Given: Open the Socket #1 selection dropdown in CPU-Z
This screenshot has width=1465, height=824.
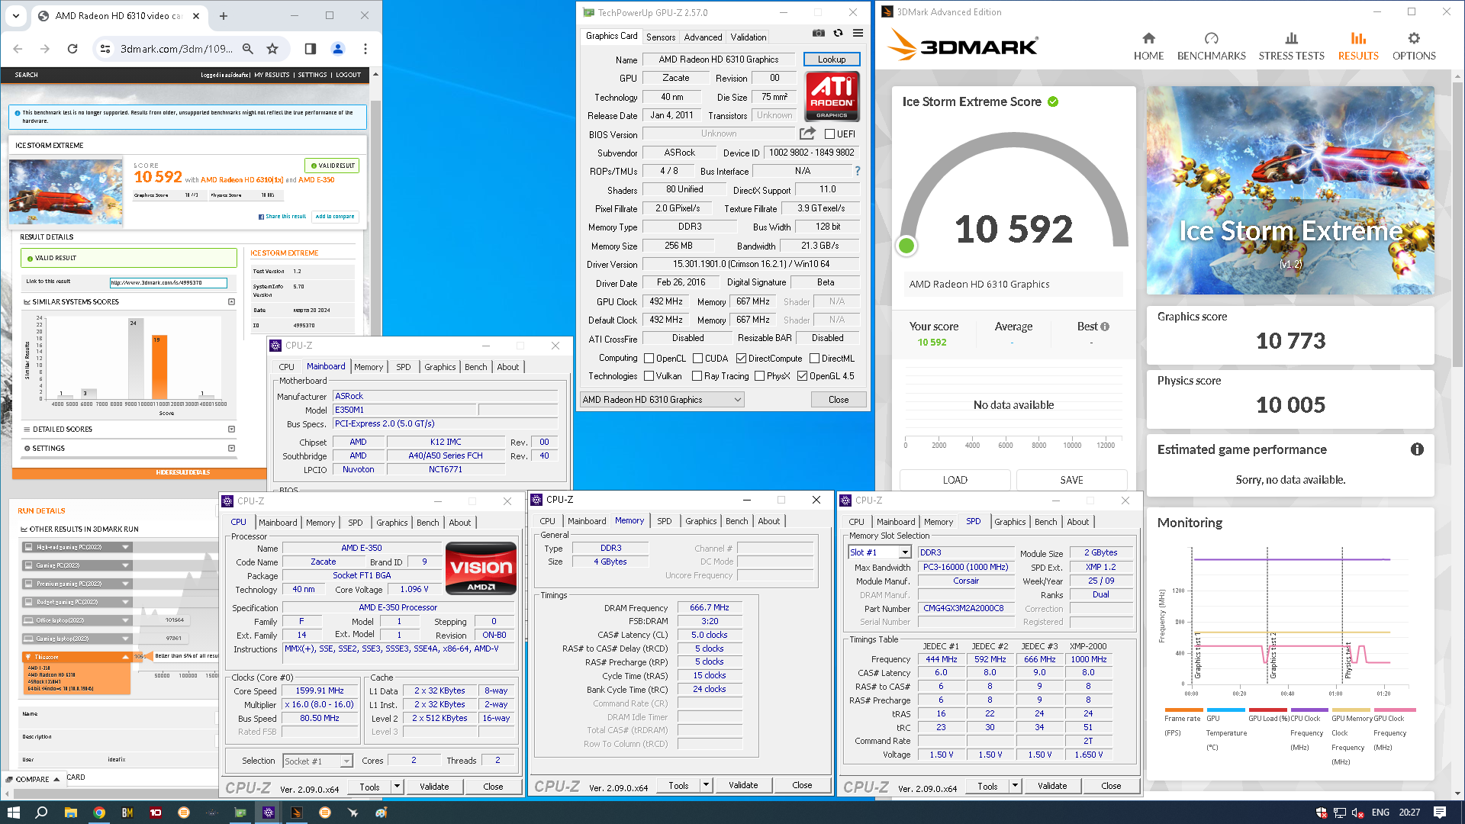Looking at the screenshot, I should click(x=317, y=761).
